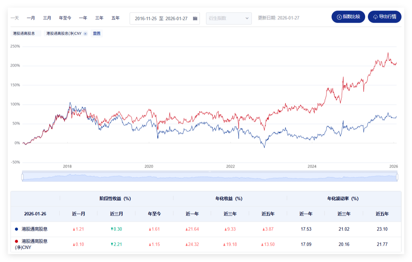Open the chevron arrow of 衍生指数 selector
Screen dimensions: 412x262
[247, 18]
